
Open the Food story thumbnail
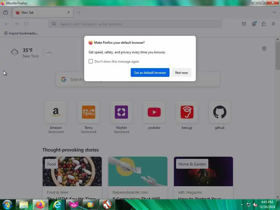pyautogui.click(x=72, y=171)
